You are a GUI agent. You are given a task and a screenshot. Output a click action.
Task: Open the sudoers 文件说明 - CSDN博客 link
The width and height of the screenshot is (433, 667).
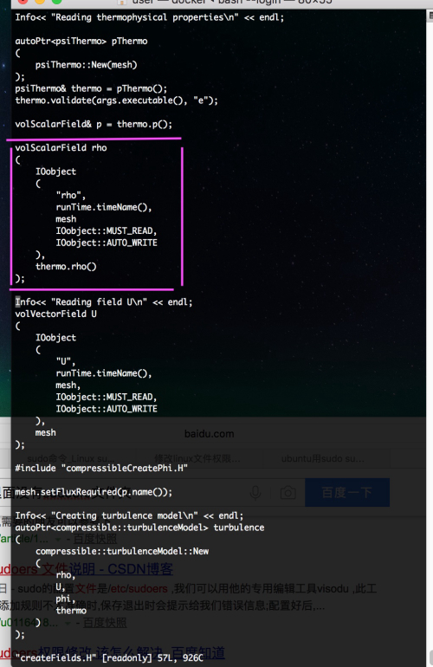tap(87, 569)
